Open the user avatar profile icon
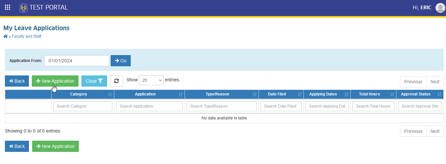 440,8
